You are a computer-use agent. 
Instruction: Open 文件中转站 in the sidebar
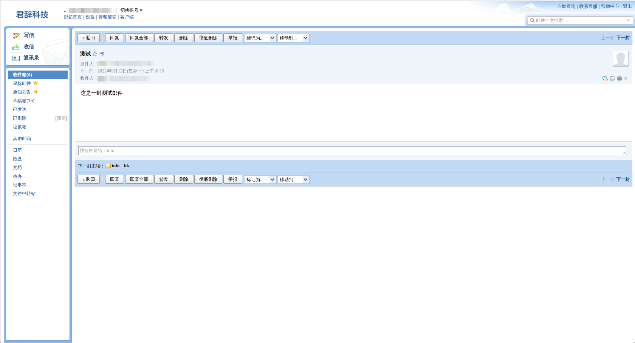pos(24,194)
